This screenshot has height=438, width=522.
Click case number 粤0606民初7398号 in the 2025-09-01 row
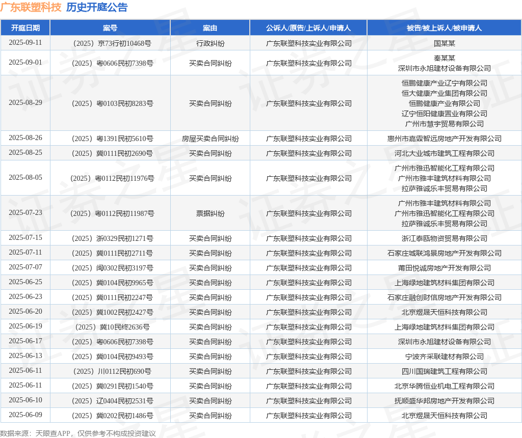pos(112,63)
